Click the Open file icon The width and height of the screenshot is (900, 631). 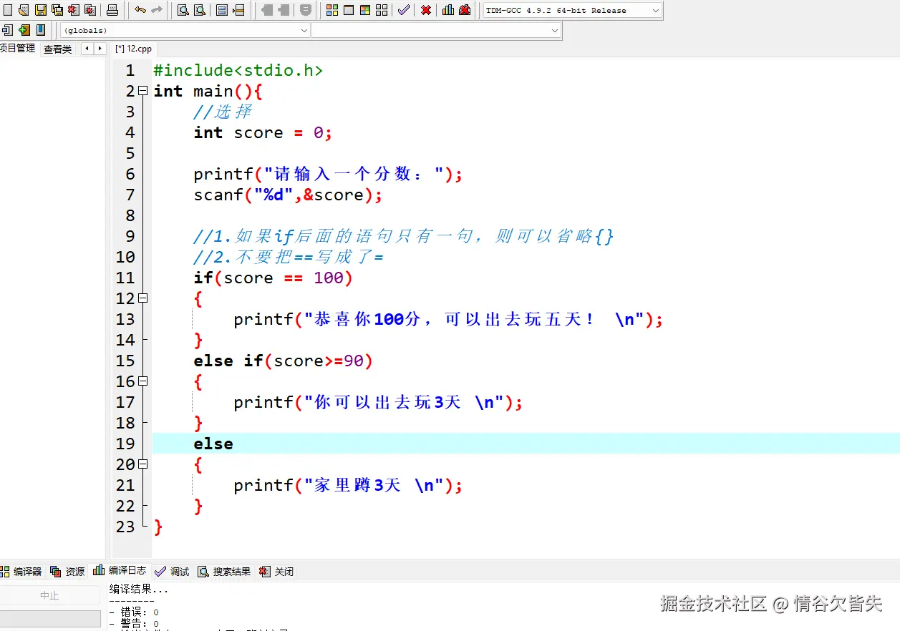[x=24, y=10]
